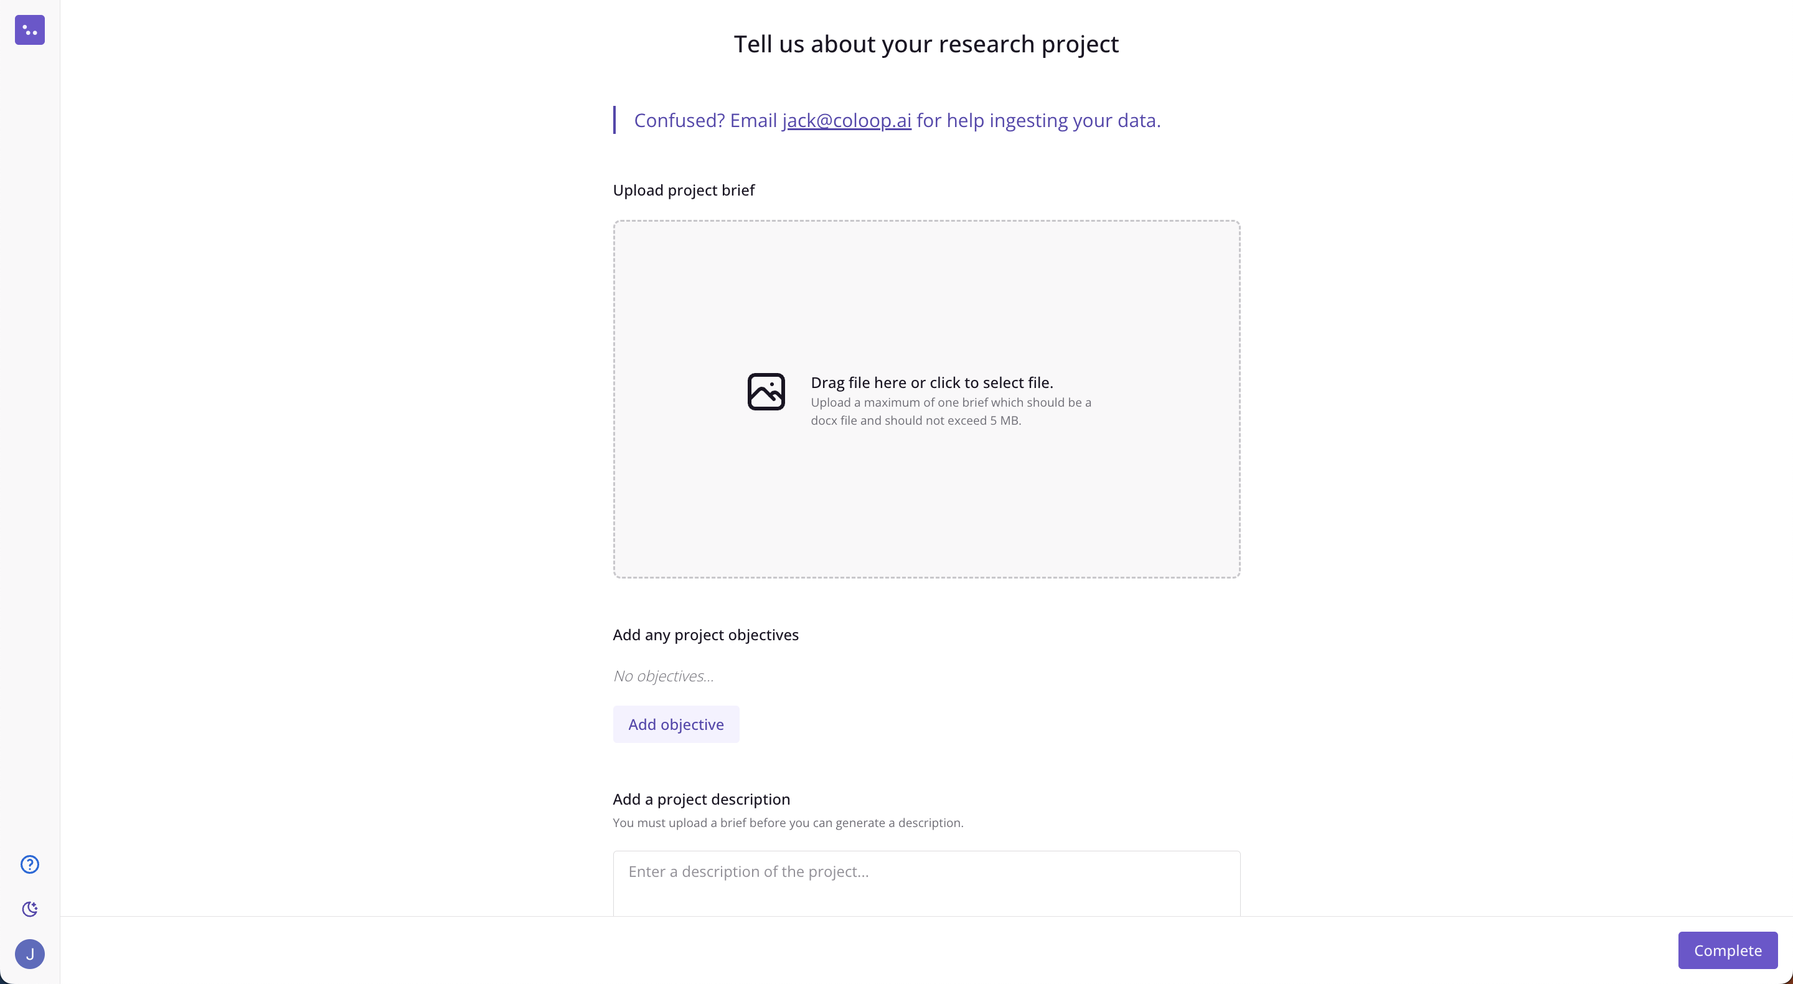
Task: Open the jack@coloop.ai email link
Action: 847,120
